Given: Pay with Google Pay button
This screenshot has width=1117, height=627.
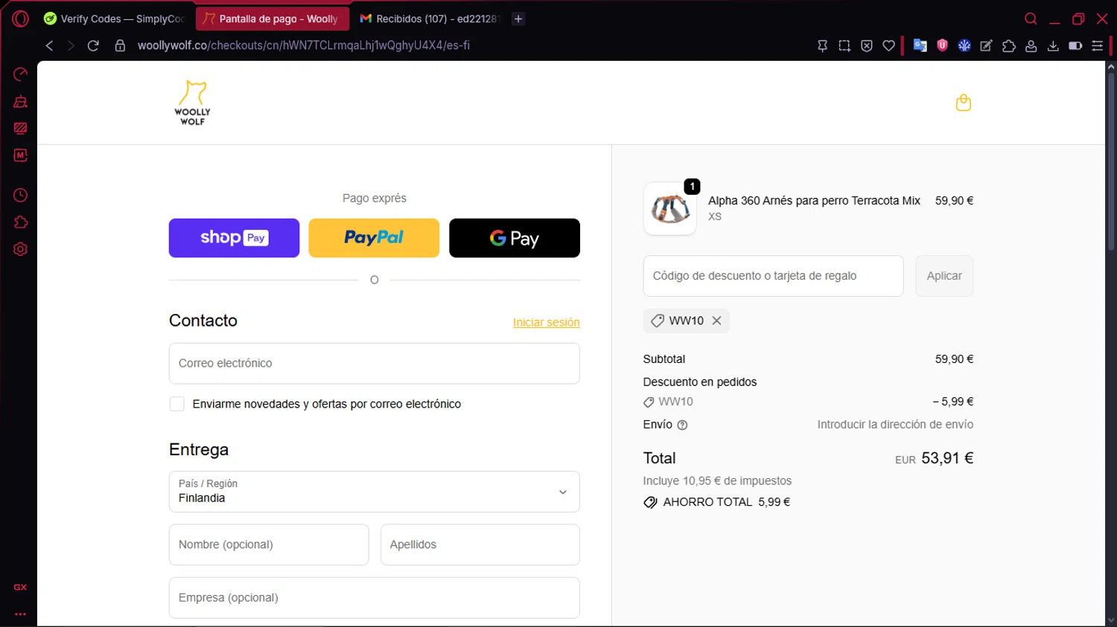Looking at the screenshot, I should pyautogui.click(x=515, y=238).
